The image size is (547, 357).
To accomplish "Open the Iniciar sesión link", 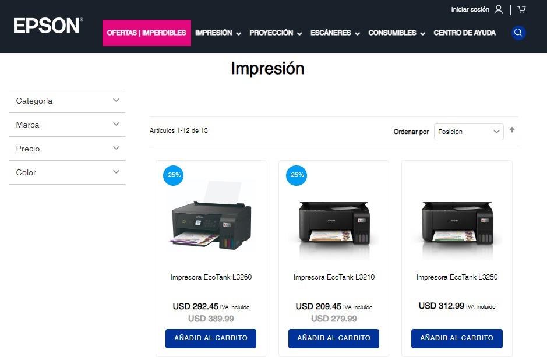I will point(470,9).
